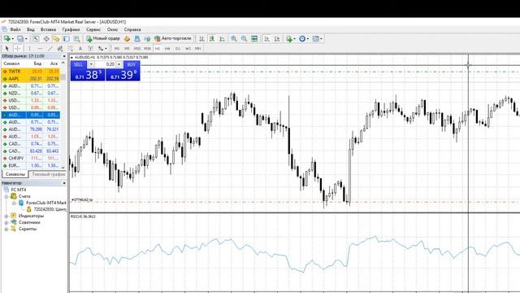Toggle the Data Window toolbar icon
The width and height of the screenshot is (520, 293).
tap(46, 39)
